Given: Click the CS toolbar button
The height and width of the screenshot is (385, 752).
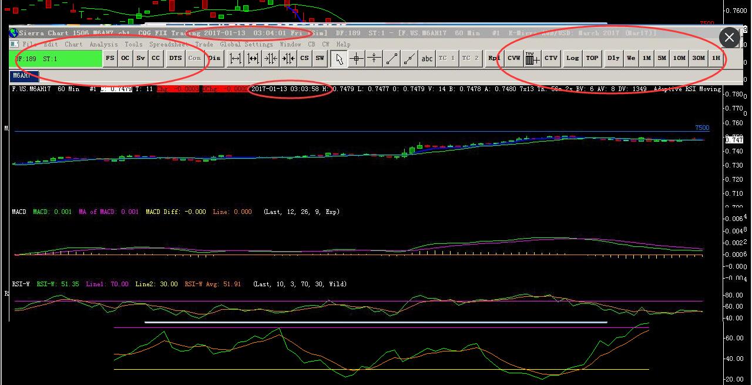Looking at the screenshot, I should pos(304,58).
